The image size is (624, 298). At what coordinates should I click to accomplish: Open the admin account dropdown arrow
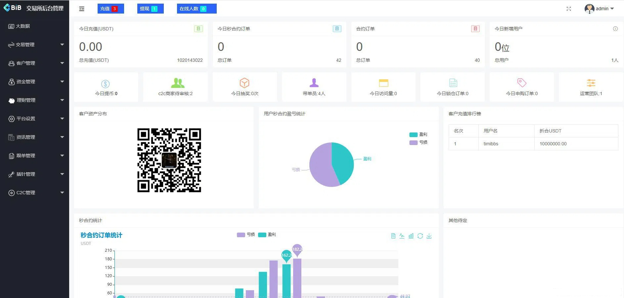pyautogui.click(x=612, y=9)
